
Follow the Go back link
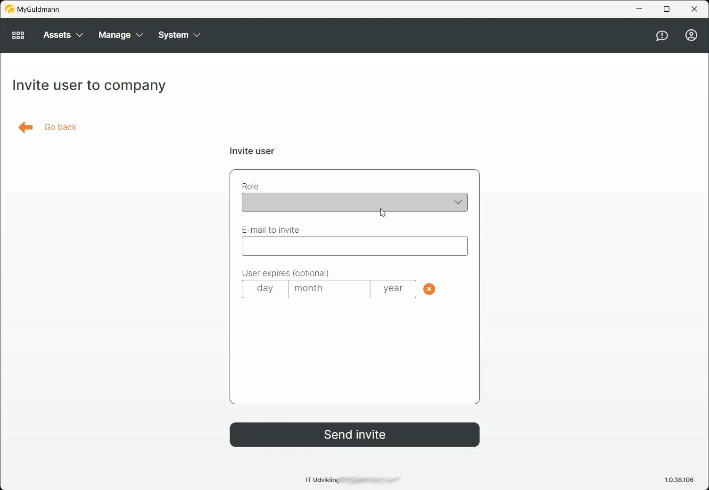coord(60,127)
